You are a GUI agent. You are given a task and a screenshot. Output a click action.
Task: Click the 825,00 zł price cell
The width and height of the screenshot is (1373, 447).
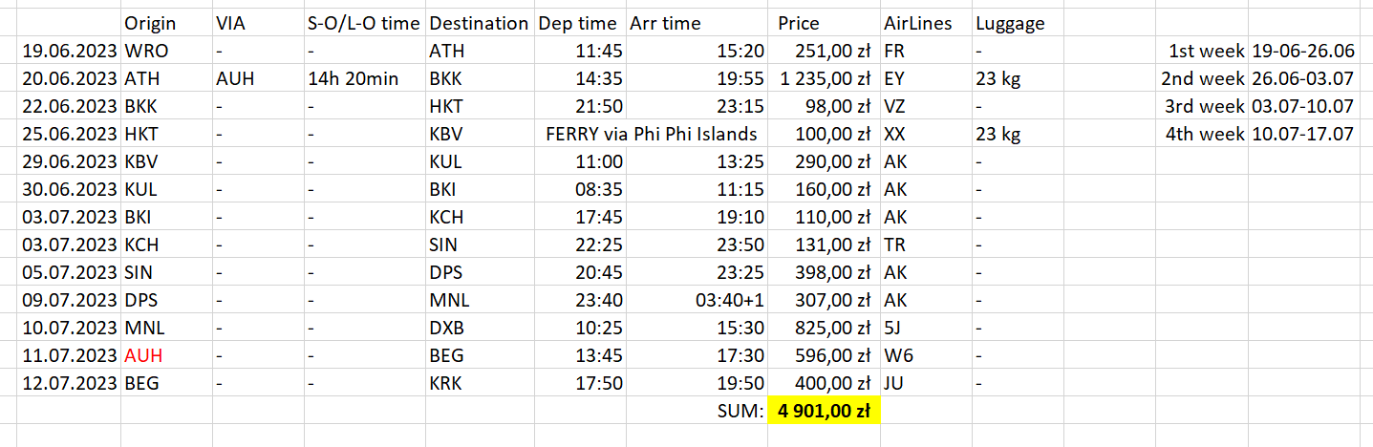824,329
